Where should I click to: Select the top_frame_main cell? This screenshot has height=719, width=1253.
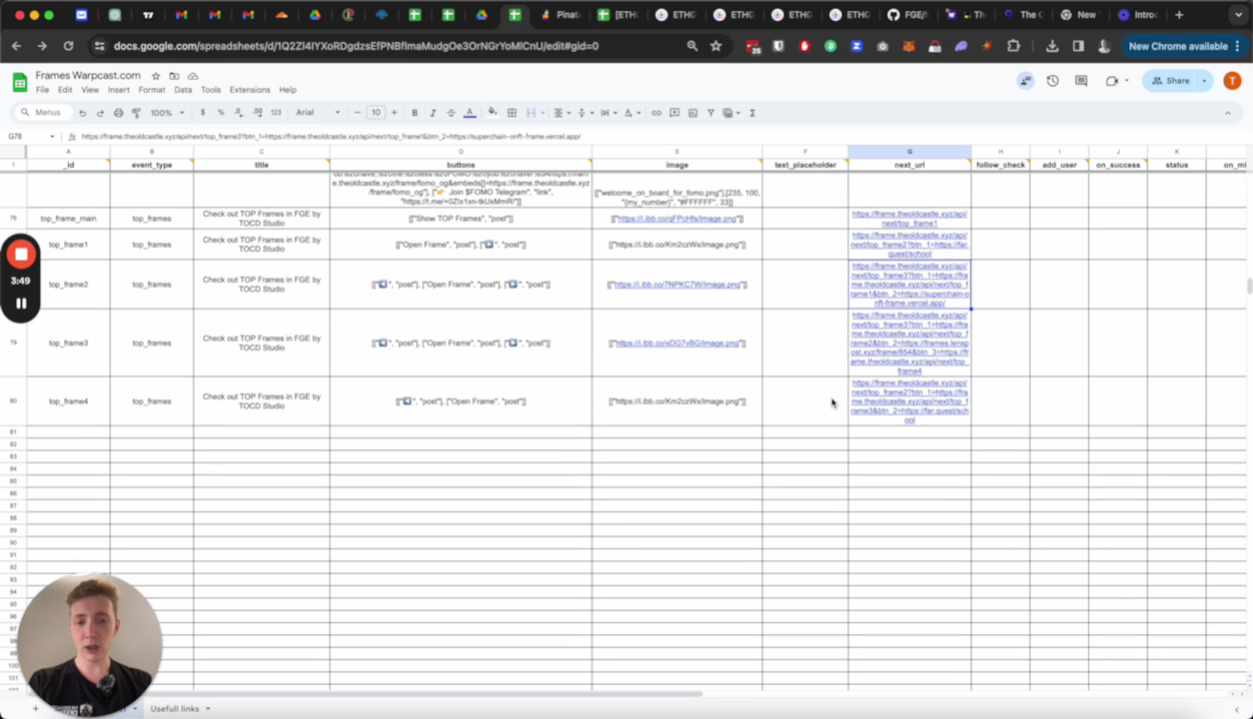click(x=68, y=219)
